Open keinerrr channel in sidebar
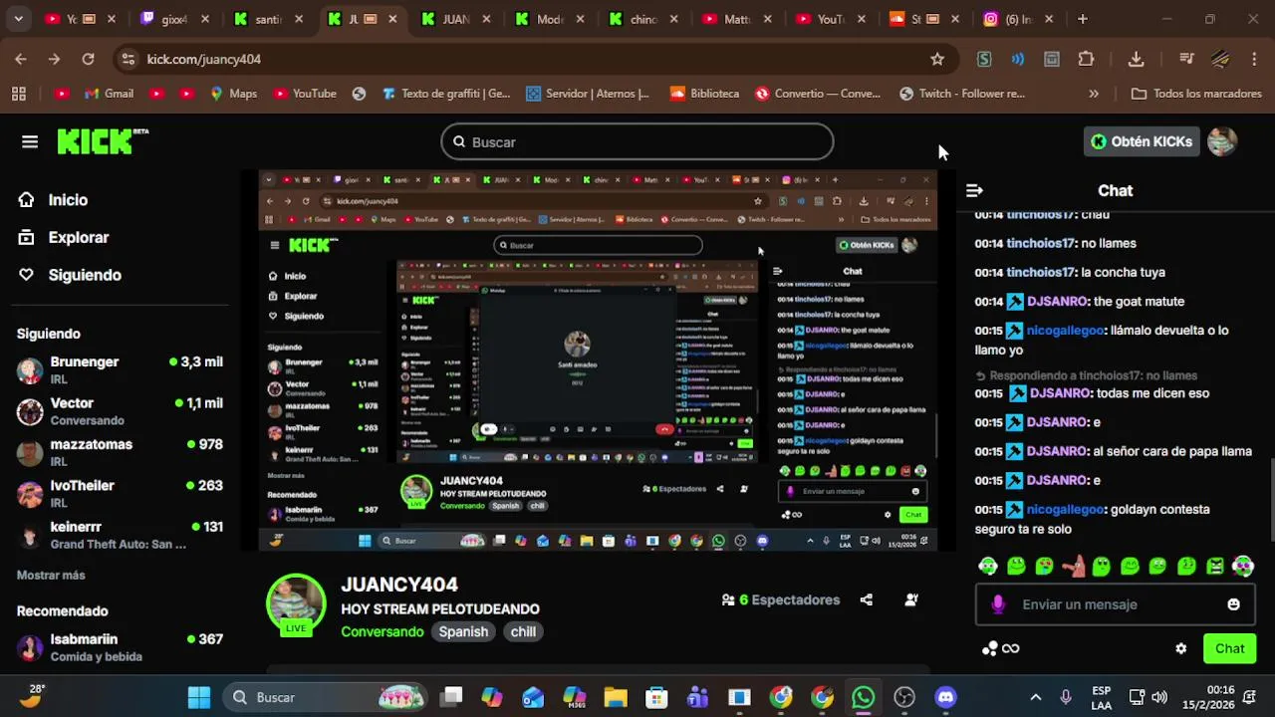This screenshot has width=1275, height=717. (x=120, y=535)
